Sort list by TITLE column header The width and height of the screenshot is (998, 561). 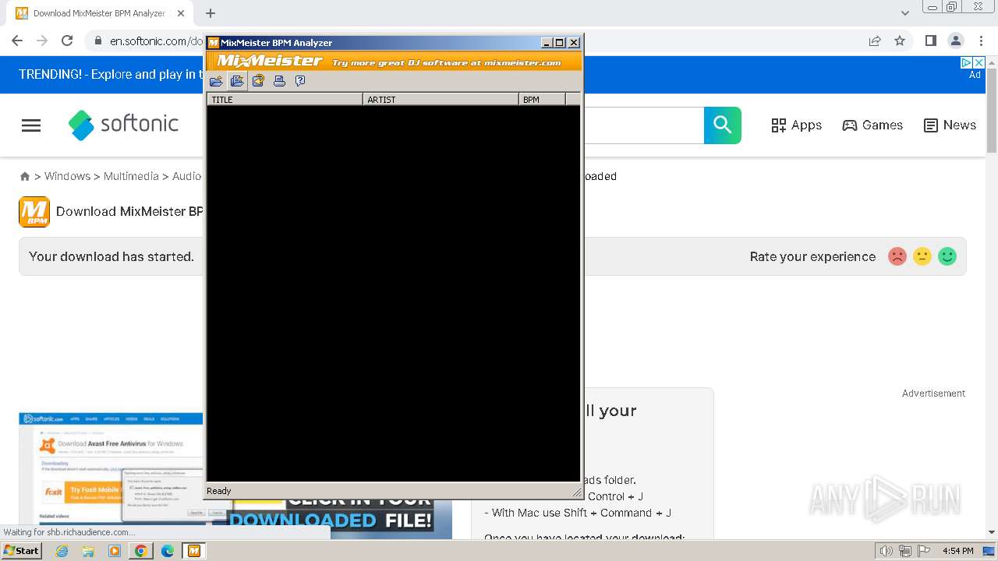click(285, 99)
